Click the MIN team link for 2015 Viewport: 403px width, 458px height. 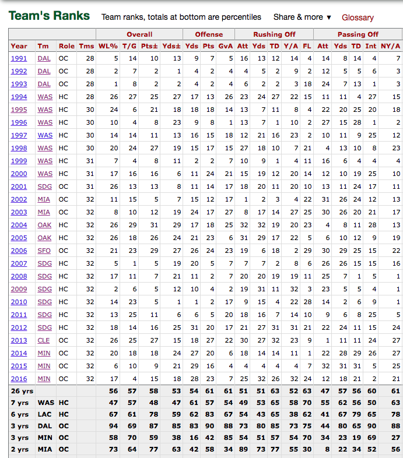[x=44, y=366]
